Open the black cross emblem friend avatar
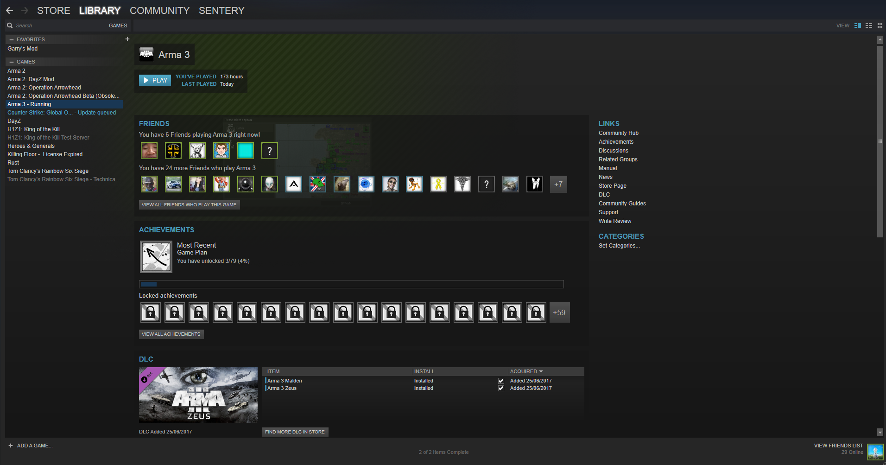This screenshot has width=886, height=465. tap(173, 151)
